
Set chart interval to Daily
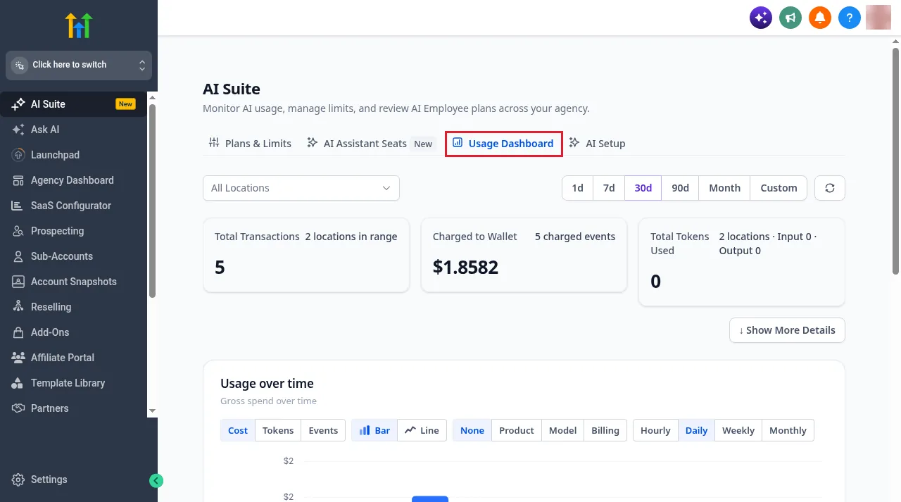[696, 430]
